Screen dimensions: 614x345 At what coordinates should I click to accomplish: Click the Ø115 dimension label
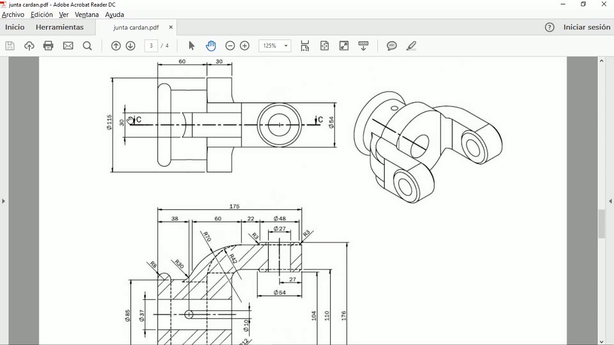pyautogui.click(x=109, y=122)
